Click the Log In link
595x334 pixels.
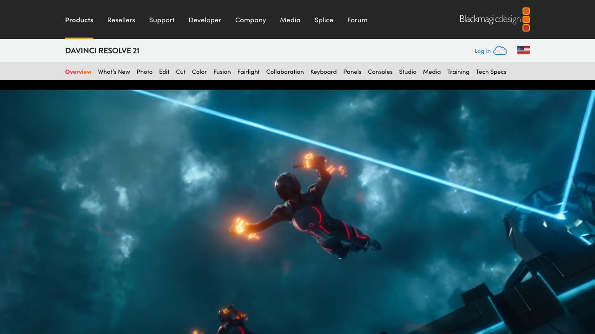[x=483, y=51]
